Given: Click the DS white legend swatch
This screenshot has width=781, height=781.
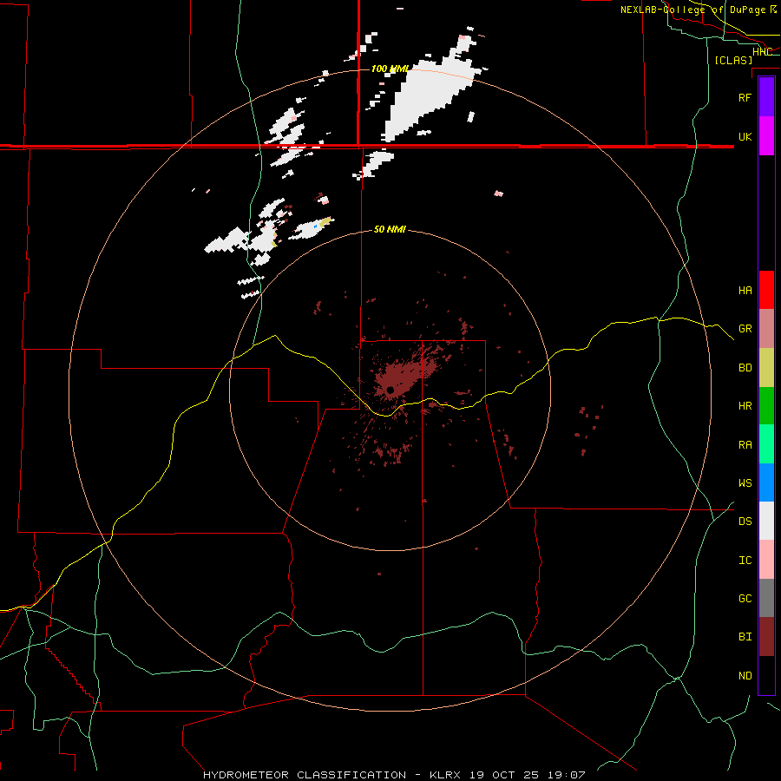Looking at the screenshot, I should [766, 521].
